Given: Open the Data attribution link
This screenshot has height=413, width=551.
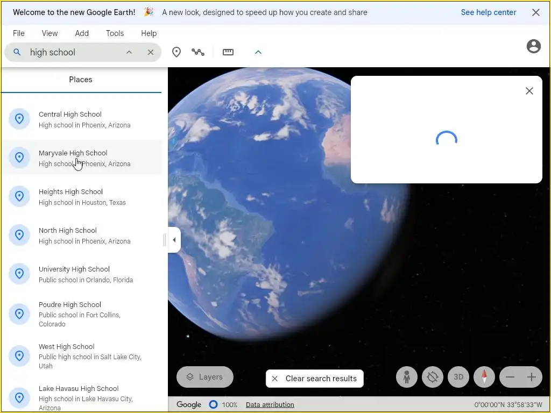Looking at the screenshot, I should click(270, 404).
